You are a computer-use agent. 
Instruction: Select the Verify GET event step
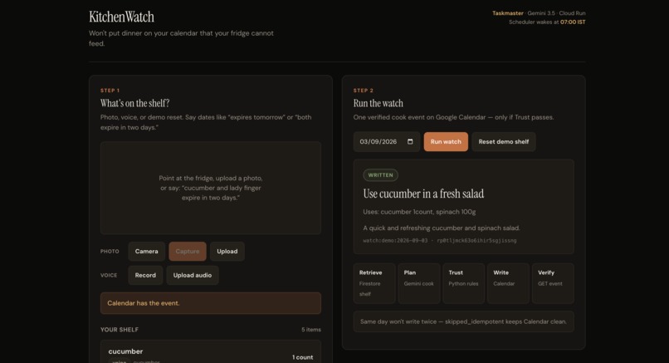click(x=553, y=283)
